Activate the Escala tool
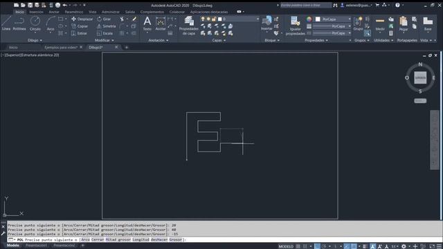Screen dimensions: 443x249 (x=105, y=33)
